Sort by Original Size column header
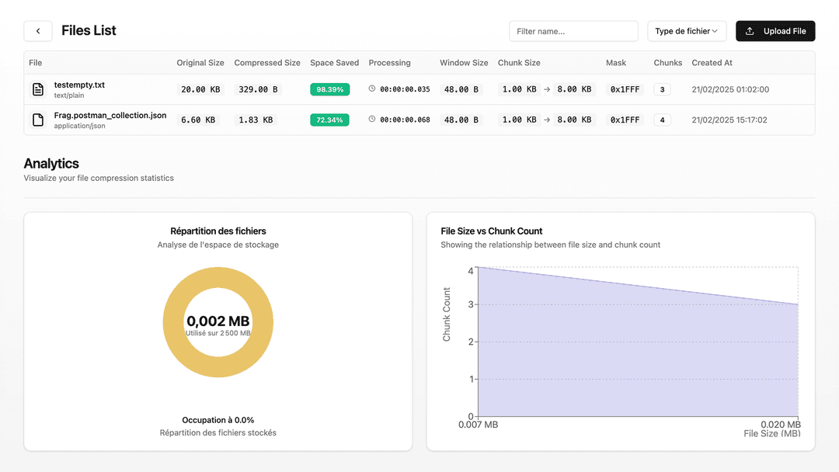 point(200,63)
